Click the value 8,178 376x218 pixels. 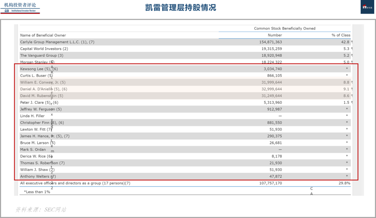[277, 156]
